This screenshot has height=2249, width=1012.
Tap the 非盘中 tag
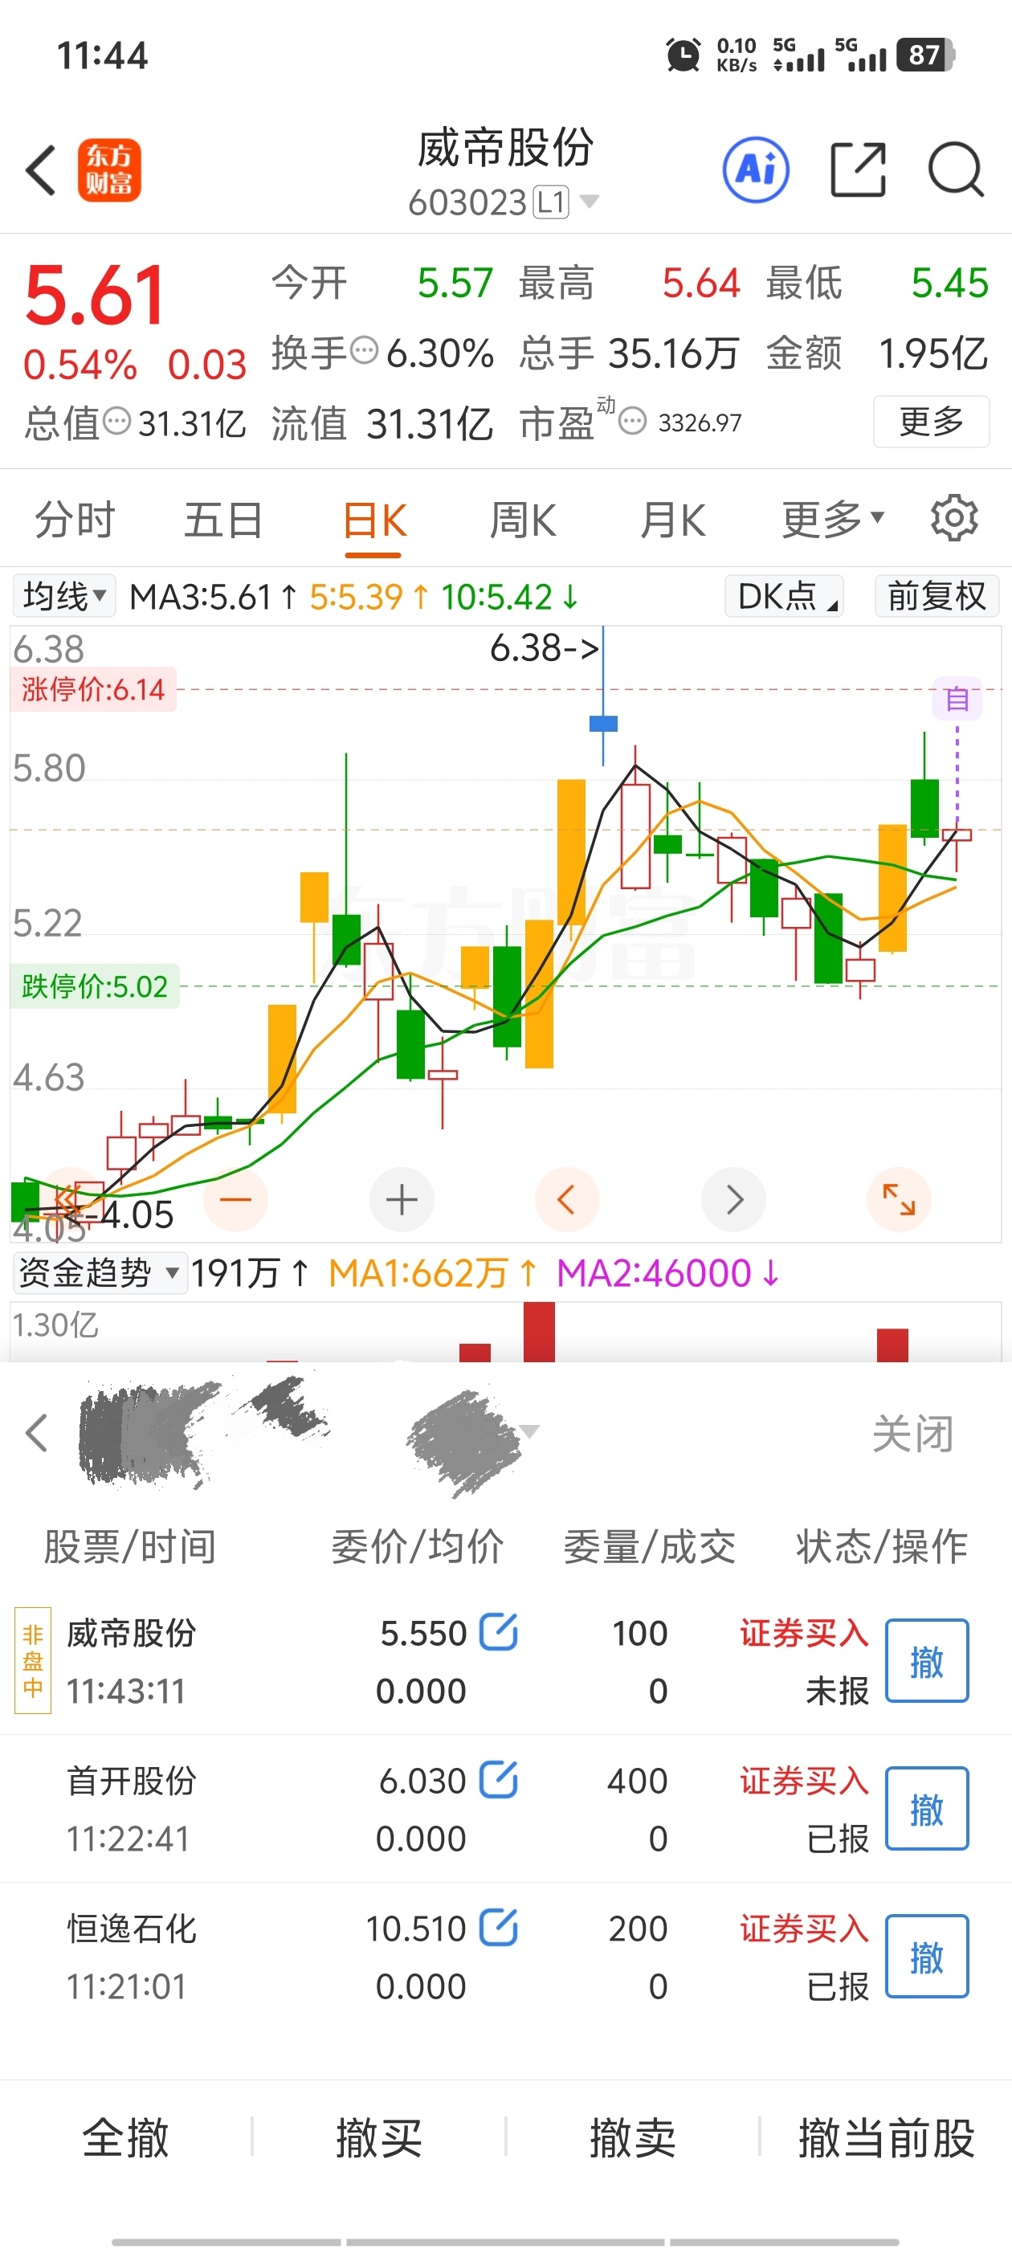(33, 1660)
